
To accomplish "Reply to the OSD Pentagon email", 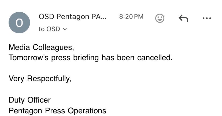I will (x=183, y=18).
